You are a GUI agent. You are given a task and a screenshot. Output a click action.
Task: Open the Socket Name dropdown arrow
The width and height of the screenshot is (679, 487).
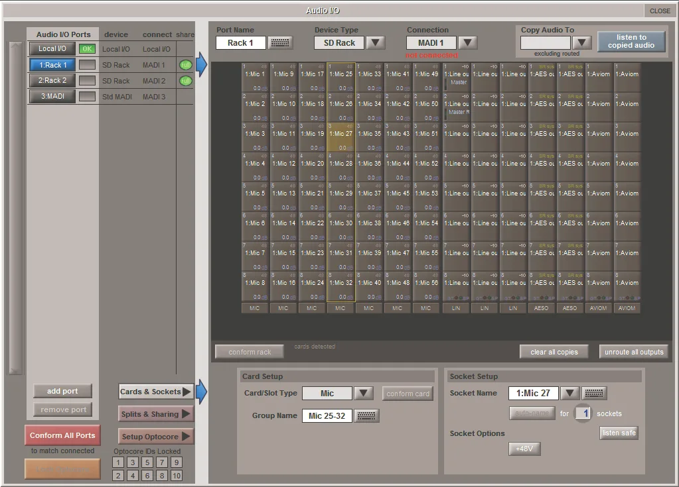[570, 393]
